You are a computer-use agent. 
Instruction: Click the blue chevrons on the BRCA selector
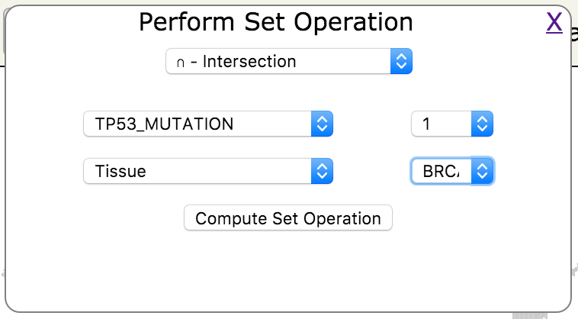coord(482,171)
